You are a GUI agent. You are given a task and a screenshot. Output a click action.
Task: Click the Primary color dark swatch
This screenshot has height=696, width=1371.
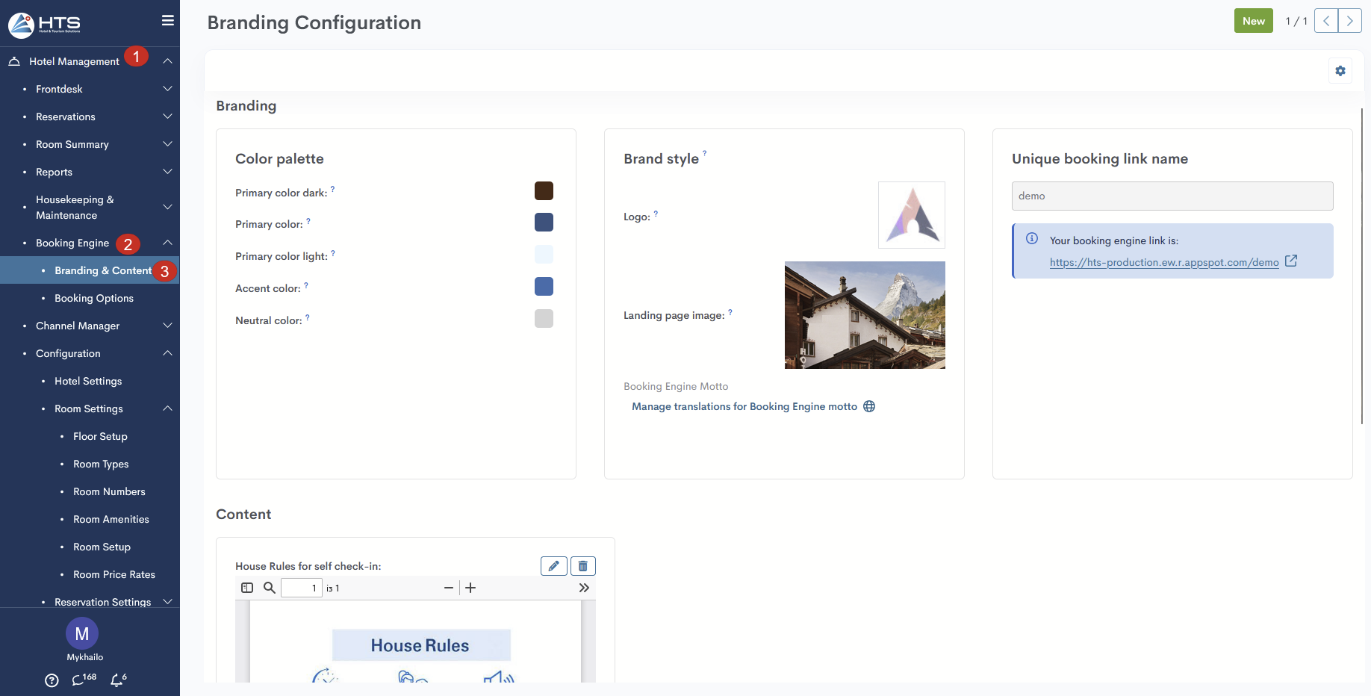pos(544,191)
